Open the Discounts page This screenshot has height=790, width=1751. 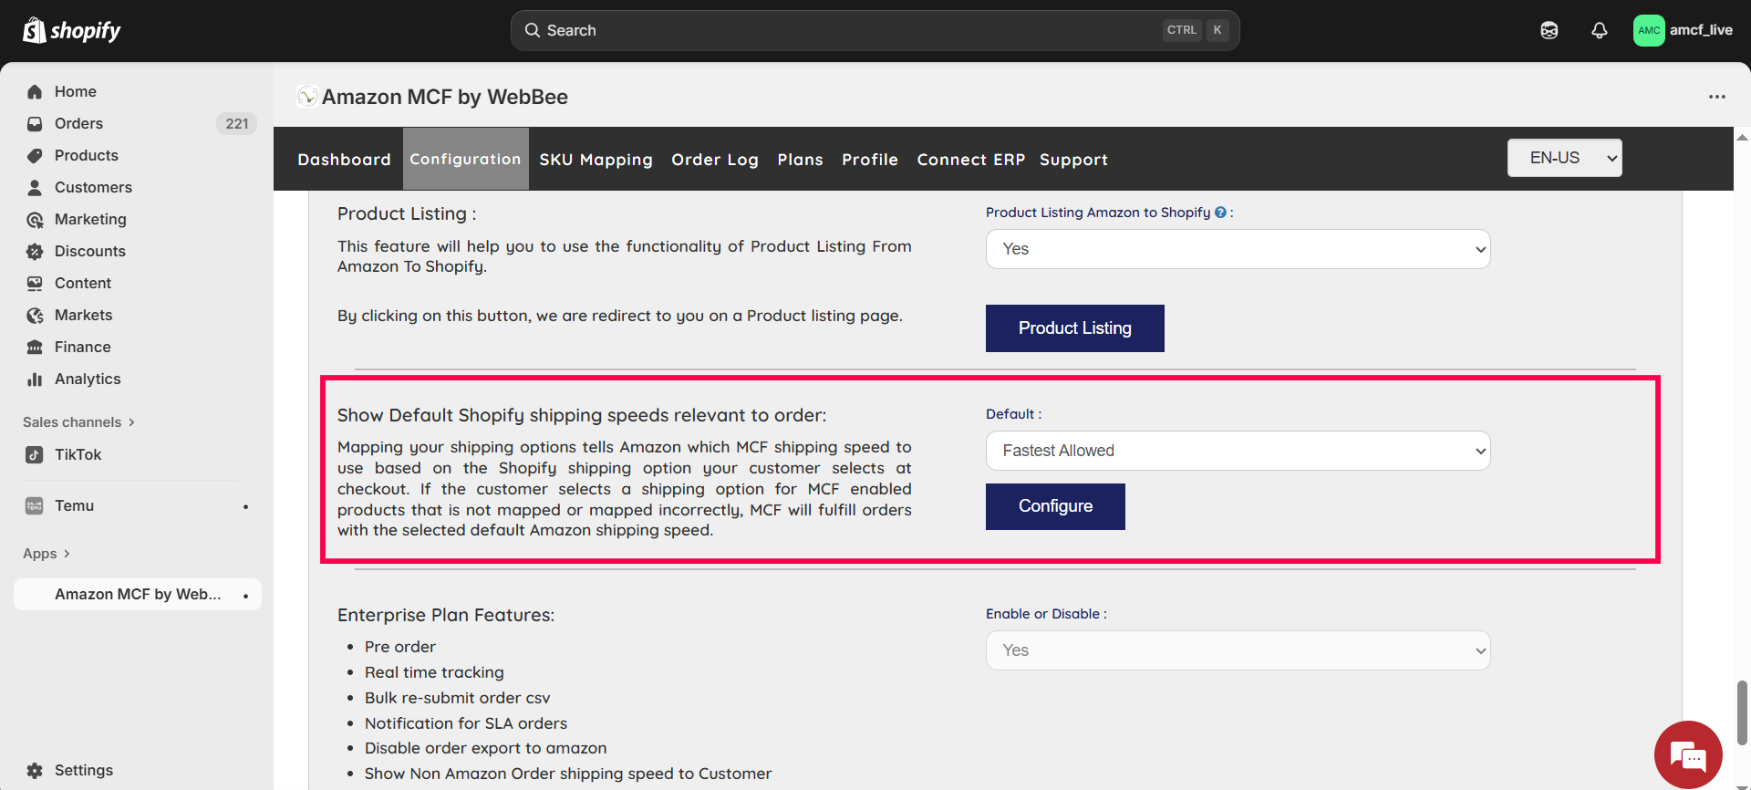click(89, 251)
